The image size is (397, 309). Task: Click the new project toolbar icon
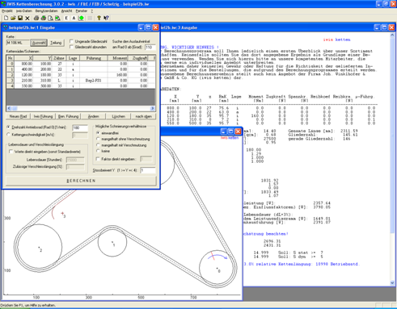6,18
